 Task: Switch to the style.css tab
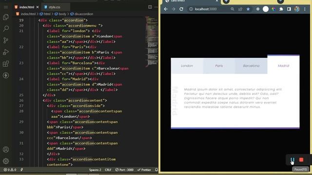coord(54,7)
